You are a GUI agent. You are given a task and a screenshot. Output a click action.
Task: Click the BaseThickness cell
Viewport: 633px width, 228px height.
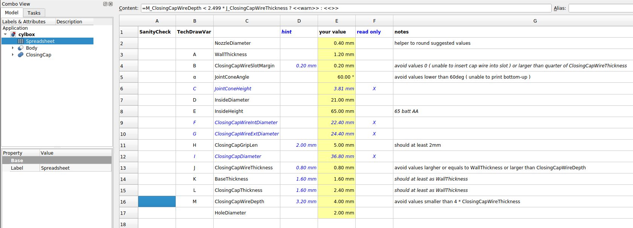(247, 179)
